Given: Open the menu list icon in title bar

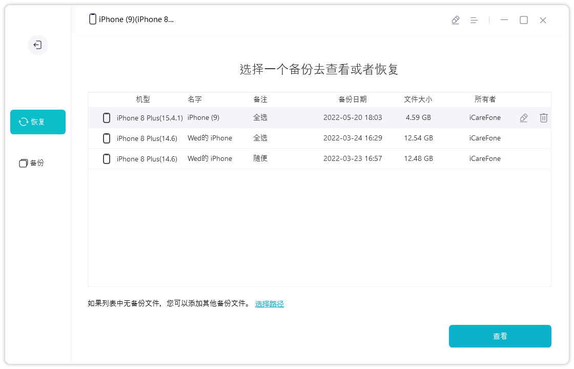Looking at the screenshot, I should [474, 19].
